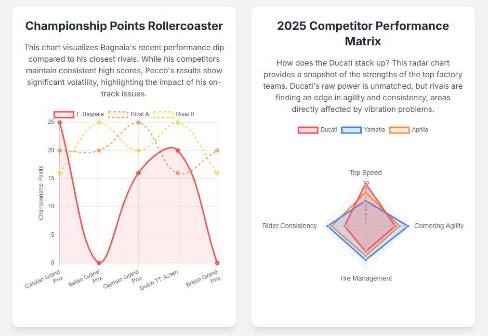Toggle F. Bagnaia dataset in line chart legend
This screenshot has height=336, width=488.
coord(64,114)
